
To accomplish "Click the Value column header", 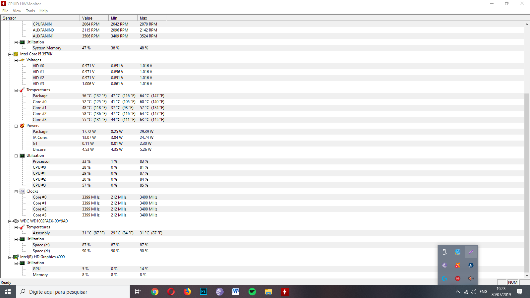I will [x=94, y=18].
